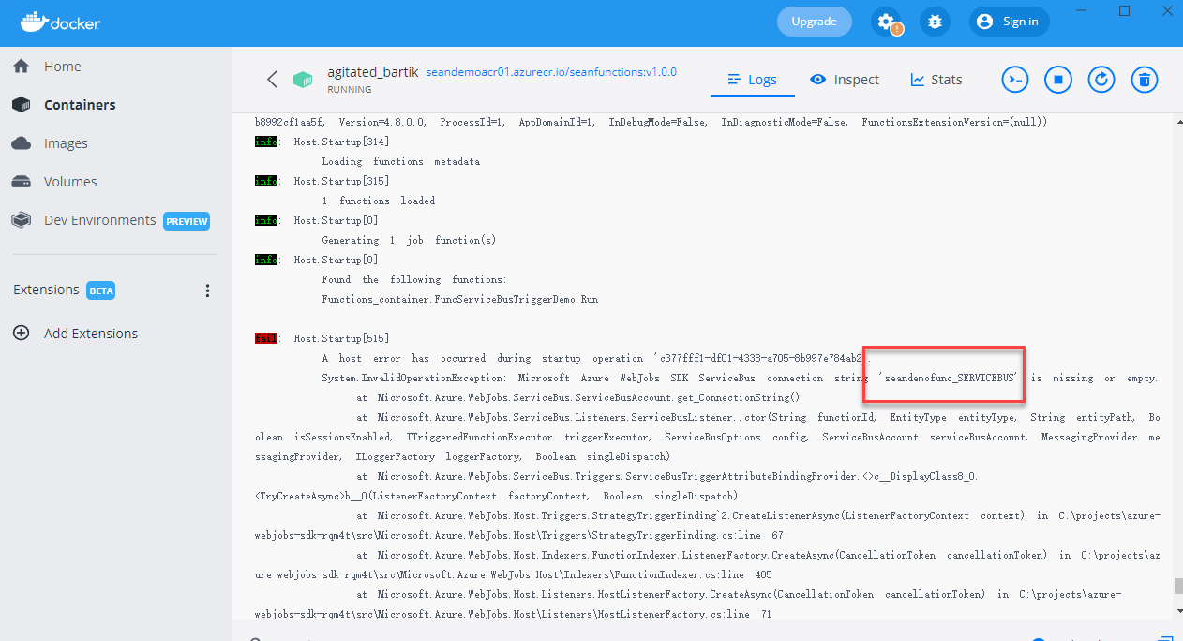Click 'Found the following functions:' log line
The image size is (1183, 641).
click(x=413, y=279)
